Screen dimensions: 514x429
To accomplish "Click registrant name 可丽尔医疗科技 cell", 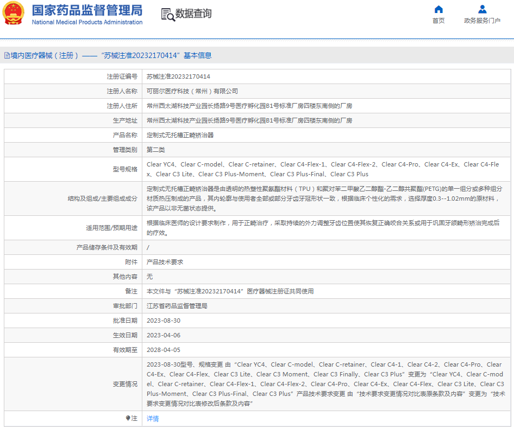I will click(x=326, y=91).
